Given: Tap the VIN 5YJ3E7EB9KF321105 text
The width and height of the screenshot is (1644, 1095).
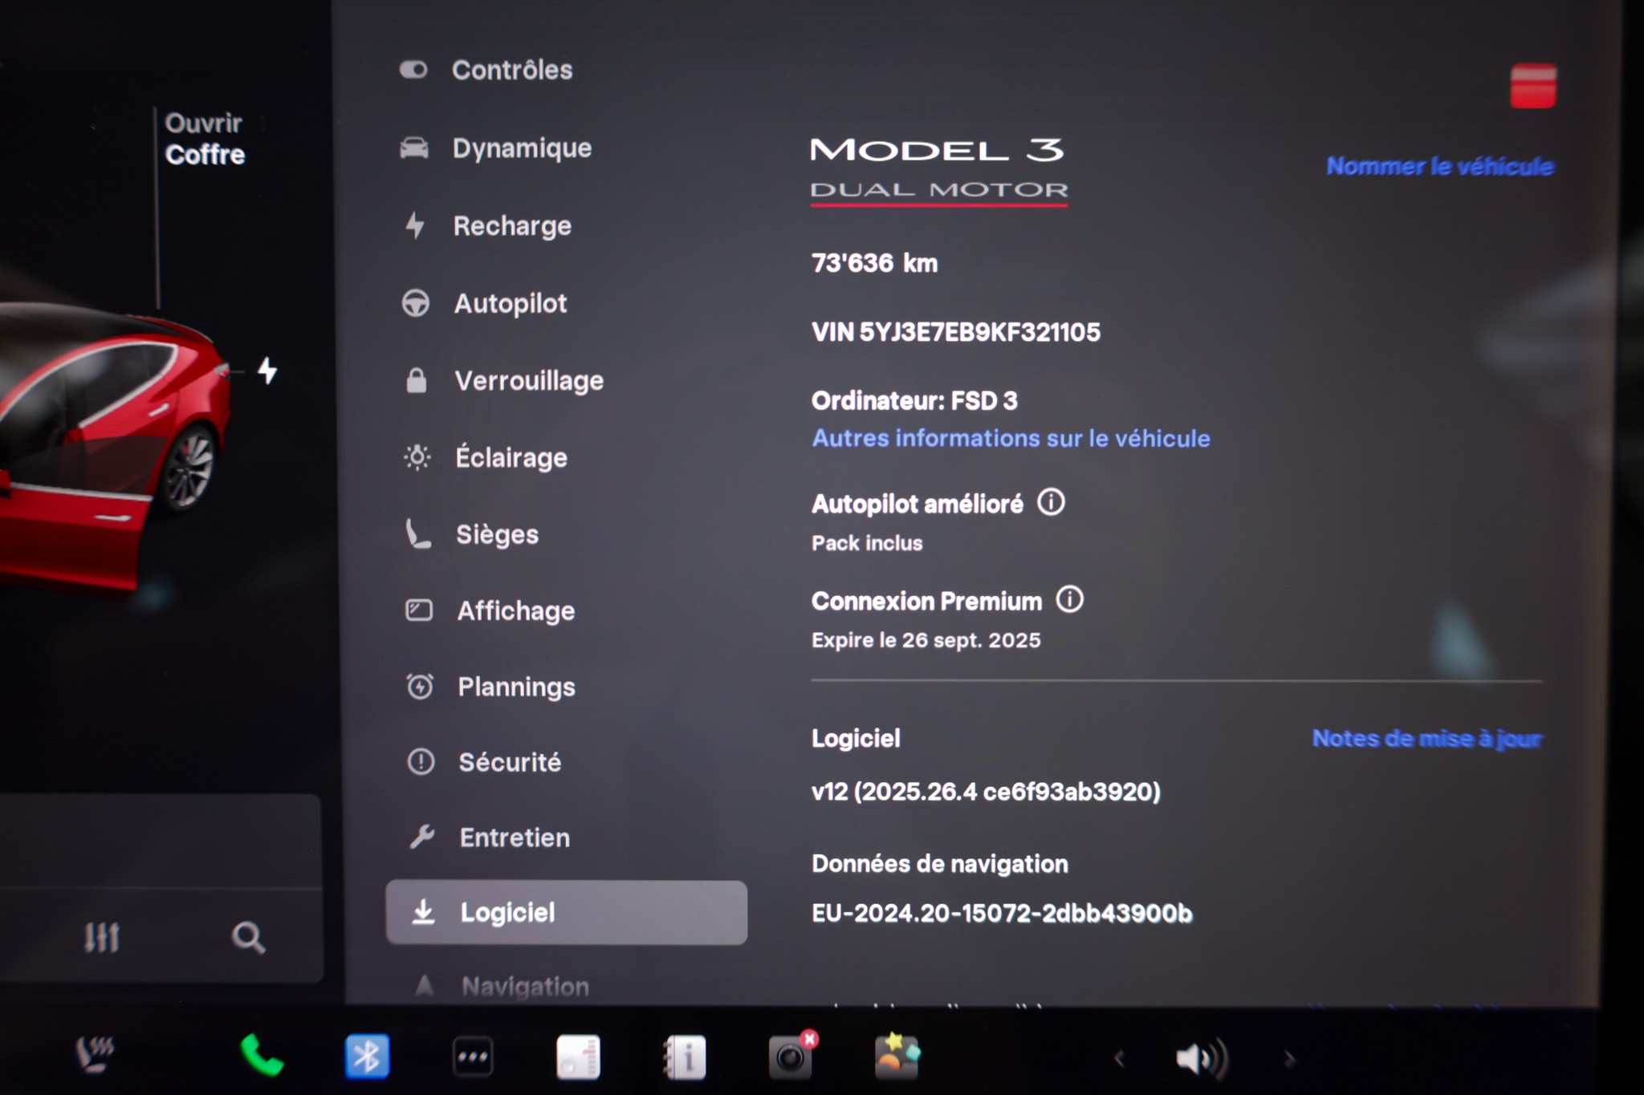Looking at the screenshot, I should tap(956, 332).
